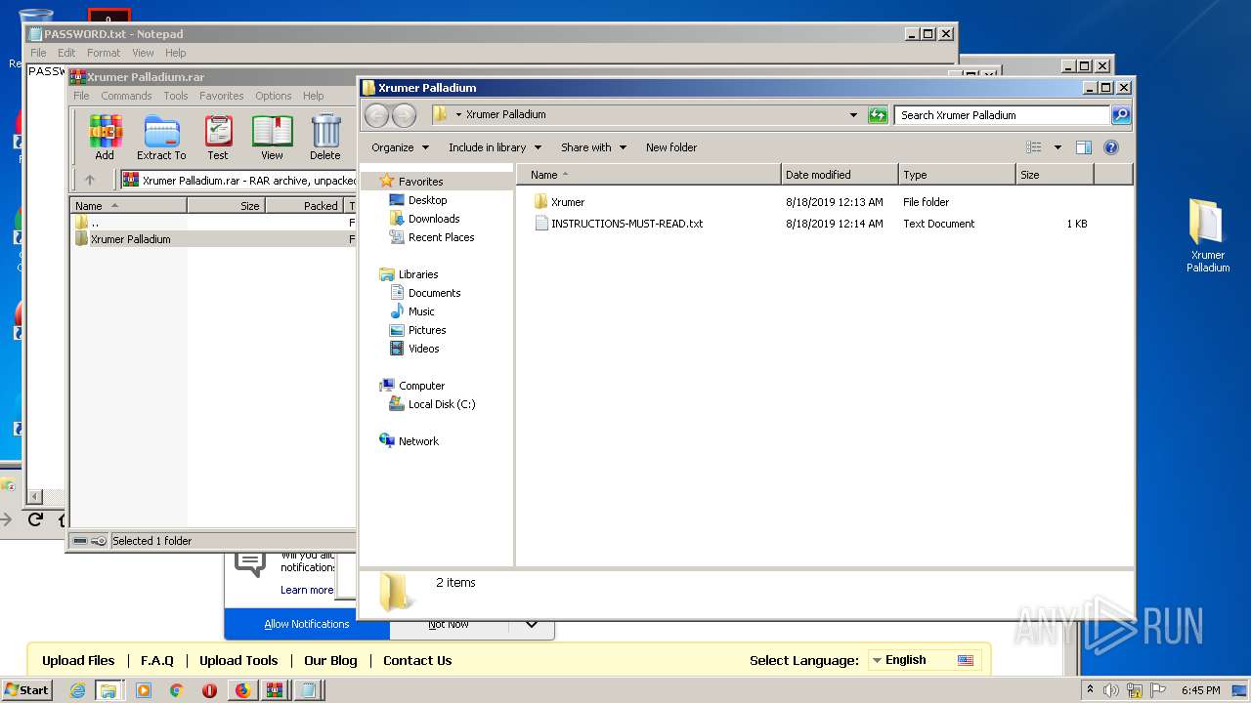1251x703 pixels.
Task: Select Xrumer Palladium desktop folder icon
Action: point(1208,235)
